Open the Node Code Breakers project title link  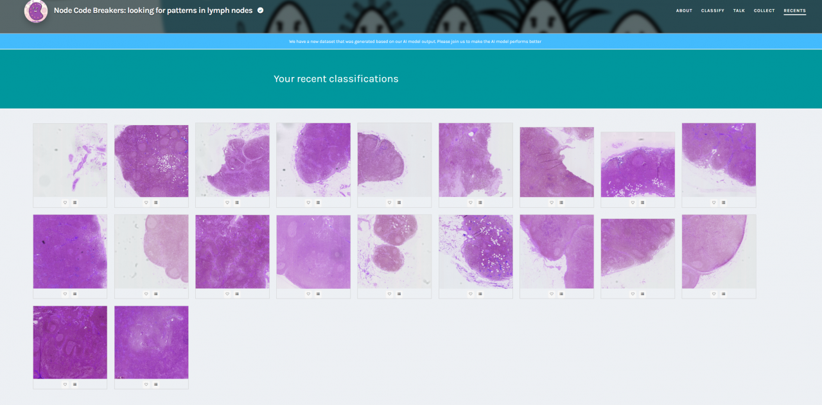153,10
